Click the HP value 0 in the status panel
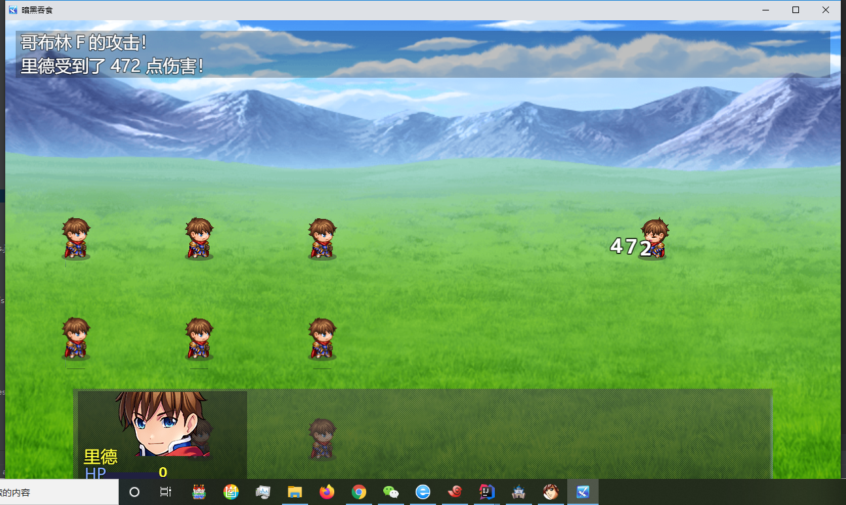Viewport: 846px width, 505px height. [163, 472]
